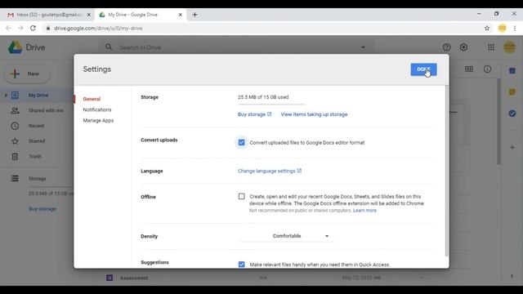Image resolution: width=523 pixels, height=294 pixels.
Task: Toggle the Quick Access suggestions checkbox
Action: coord(241,265)
